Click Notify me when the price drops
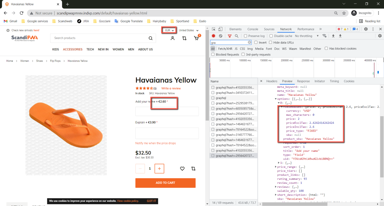Screen dimensions: 384x206 pos(155,143)
